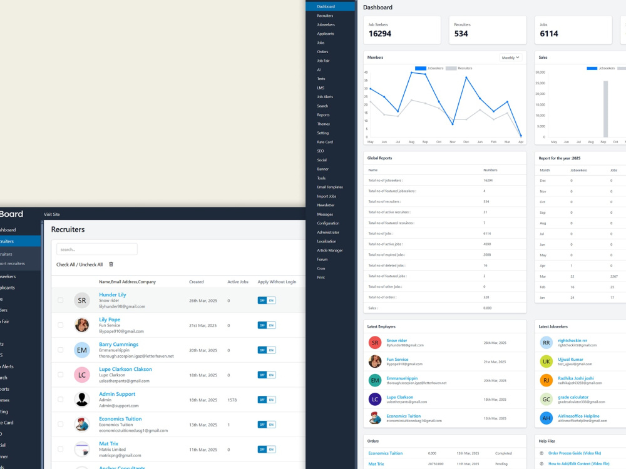Click Visit Site in Recruiters window header

[52, 214]
